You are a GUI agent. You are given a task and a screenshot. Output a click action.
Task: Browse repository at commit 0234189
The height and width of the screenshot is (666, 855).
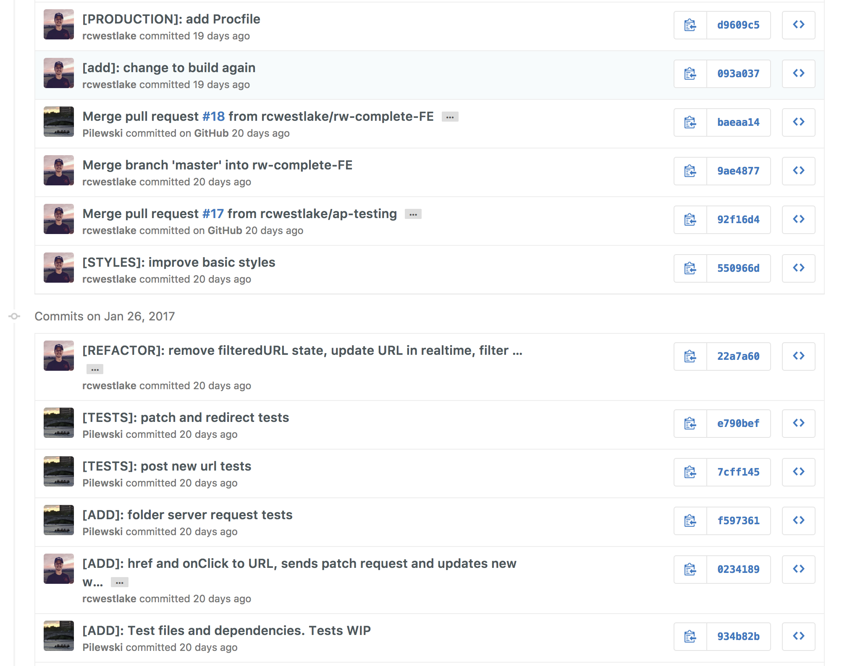tap(798, 570)
